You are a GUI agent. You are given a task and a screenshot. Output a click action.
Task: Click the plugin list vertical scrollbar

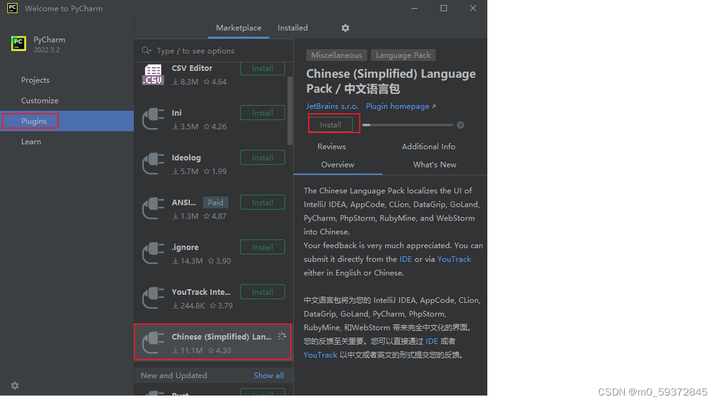tap(289, 111)
